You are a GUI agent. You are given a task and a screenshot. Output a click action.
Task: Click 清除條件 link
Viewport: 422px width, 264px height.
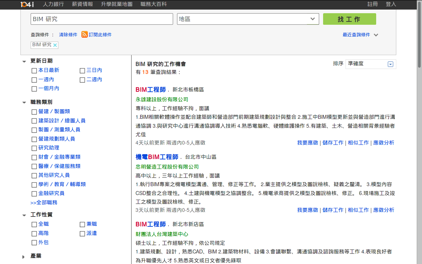68,35
